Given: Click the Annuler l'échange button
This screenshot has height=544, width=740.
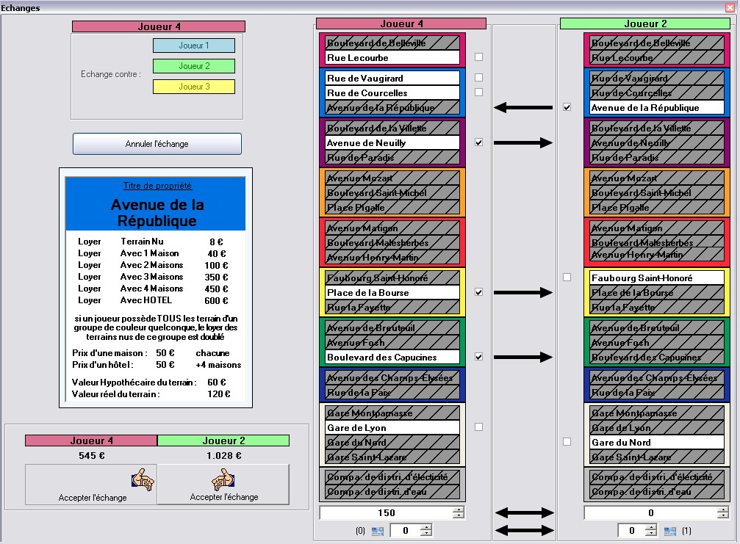Looking at the screenshot, I should (x=157, y=144).
